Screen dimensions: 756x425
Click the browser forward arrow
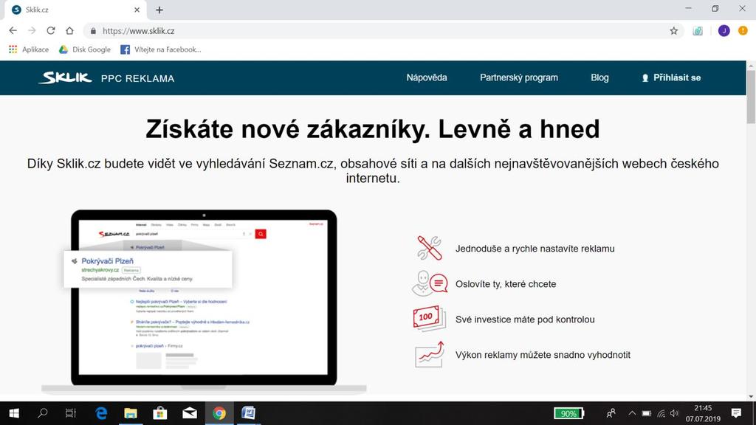tap(32, 30)
